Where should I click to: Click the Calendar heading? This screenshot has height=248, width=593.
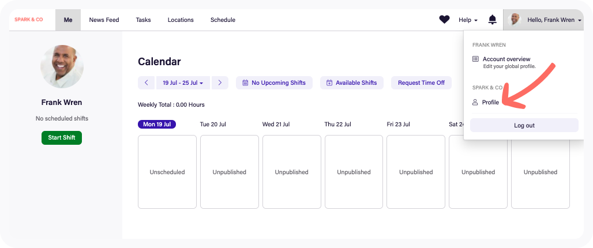coord(159,62)
